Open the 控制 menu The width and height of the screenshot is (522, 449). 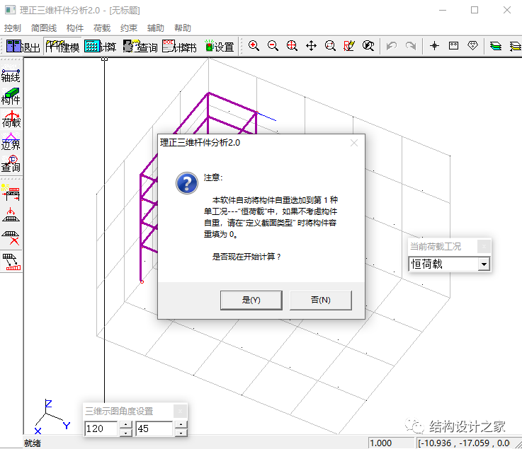click(13, 28)
